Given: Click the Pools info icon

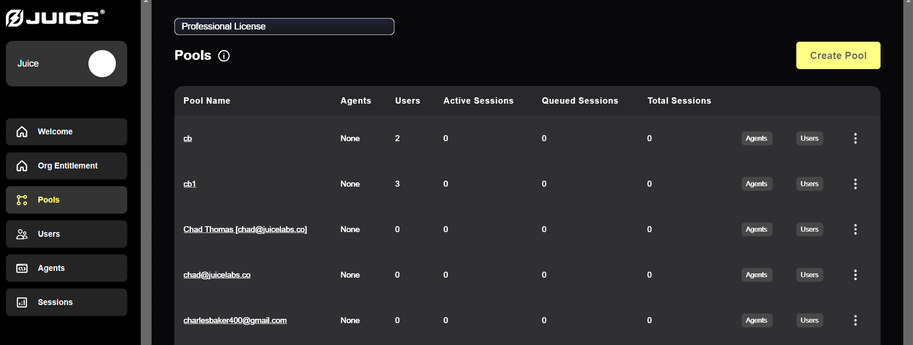Looking at the screenshot, I should [224, 56].
